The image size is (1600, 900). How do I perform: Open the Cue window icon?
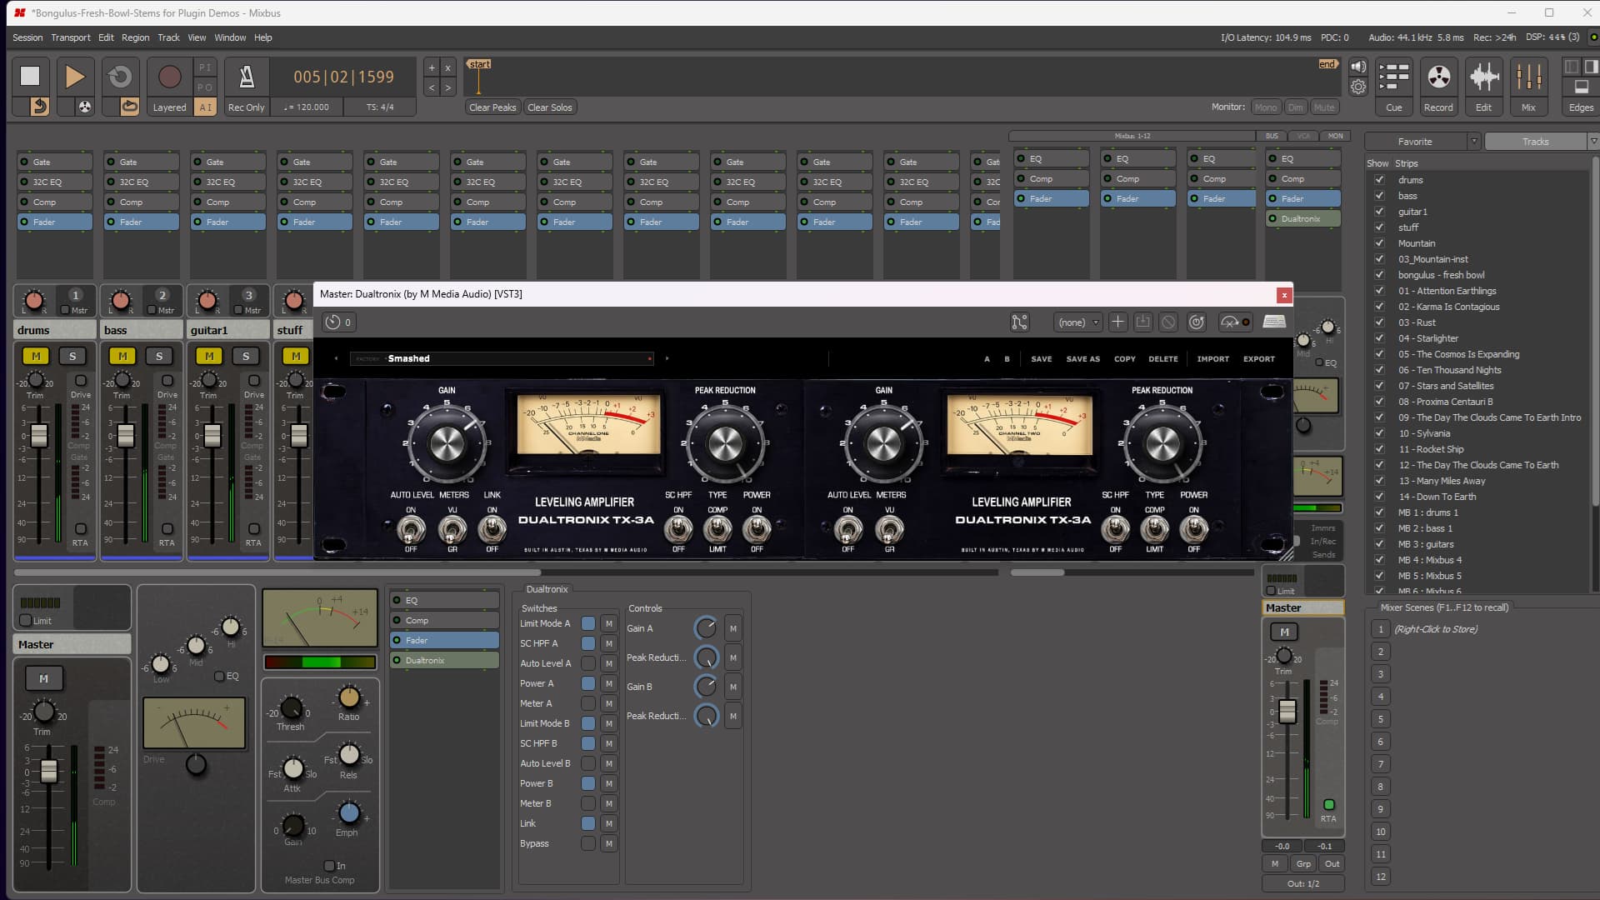click(x=1394, y=77)
